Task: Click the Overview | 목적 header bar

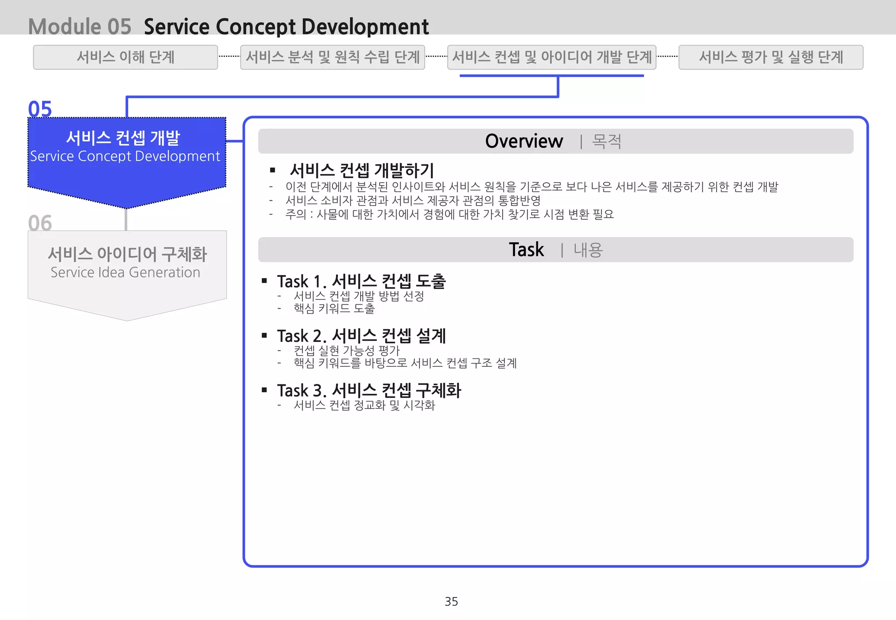Action: [556, 141]
